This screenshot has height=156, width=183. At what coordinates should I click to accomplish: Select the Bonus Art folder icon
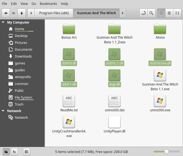point(69,29)
